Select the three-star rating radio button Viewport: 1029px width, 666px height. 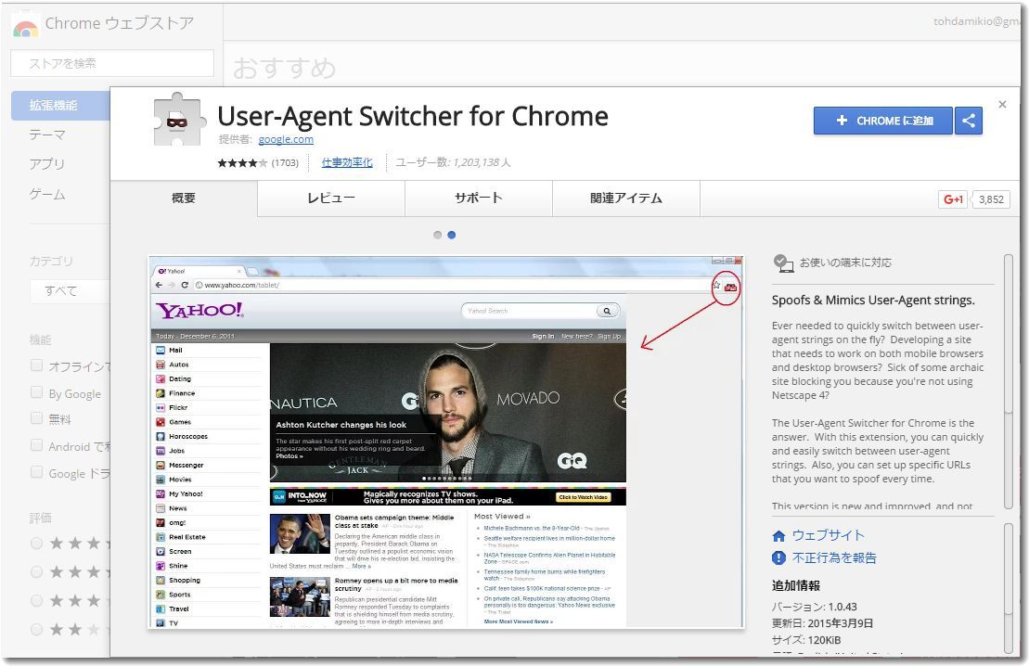37,601
